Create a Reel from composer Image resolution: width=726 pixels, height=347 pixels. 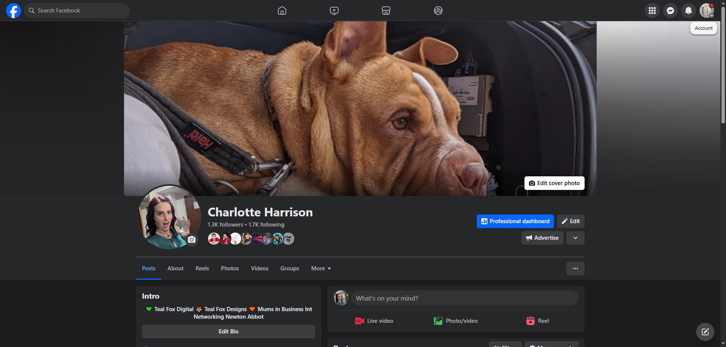click(x=537, y=321)
